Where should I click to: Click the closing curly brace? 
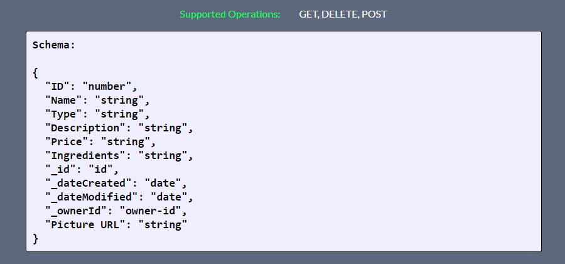tap(35, 239)
